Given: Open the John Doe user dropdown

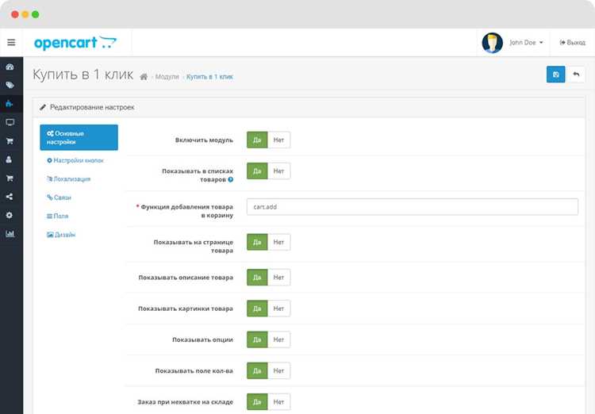Looking at the screenshot, I should tap(526, 43).
